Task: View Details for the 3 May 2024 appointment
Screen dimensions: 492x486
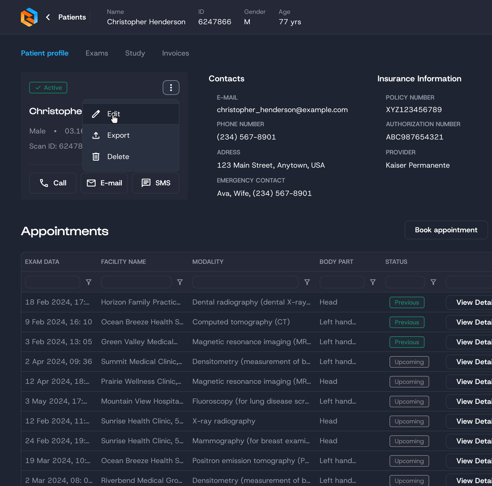Action: pos(469,402)
